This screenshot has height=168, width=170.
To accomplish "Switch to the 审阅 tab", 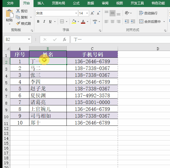I will pyautogui.click(x=105, y=3).
